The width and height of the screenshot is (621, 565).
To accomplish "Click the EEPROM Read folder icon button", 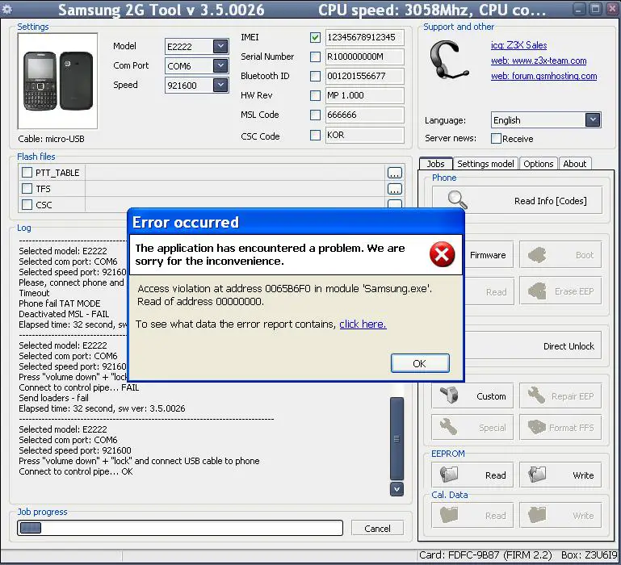I will click(x=474, y=475).
